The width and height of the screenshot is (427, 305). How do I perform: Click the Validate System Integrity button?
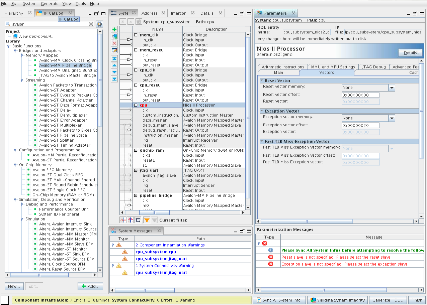[337, 300]
